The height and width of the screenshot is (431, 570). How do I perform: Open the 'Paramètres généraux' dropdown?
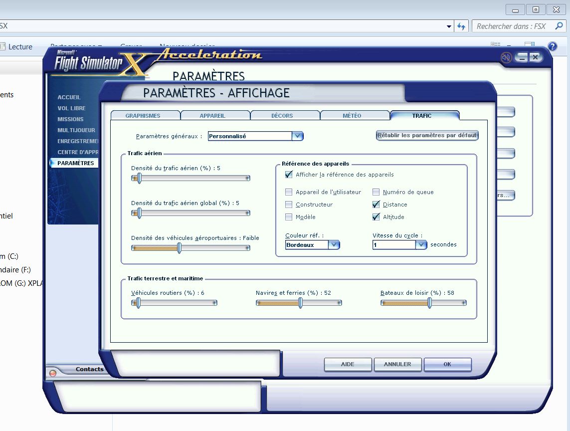pyautogui.click(x=297, y=136)
